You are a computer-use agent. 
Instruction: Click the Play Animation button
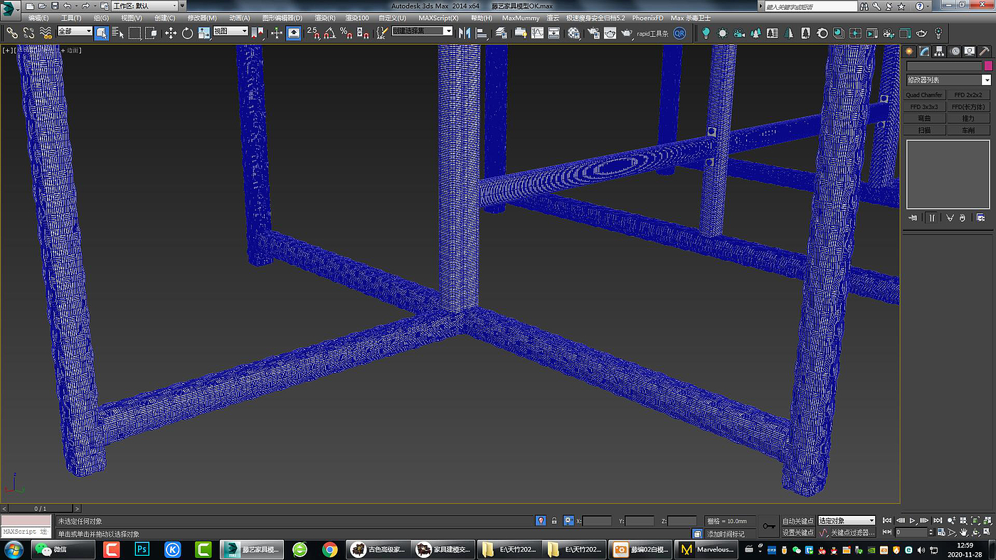coord(913,521)
